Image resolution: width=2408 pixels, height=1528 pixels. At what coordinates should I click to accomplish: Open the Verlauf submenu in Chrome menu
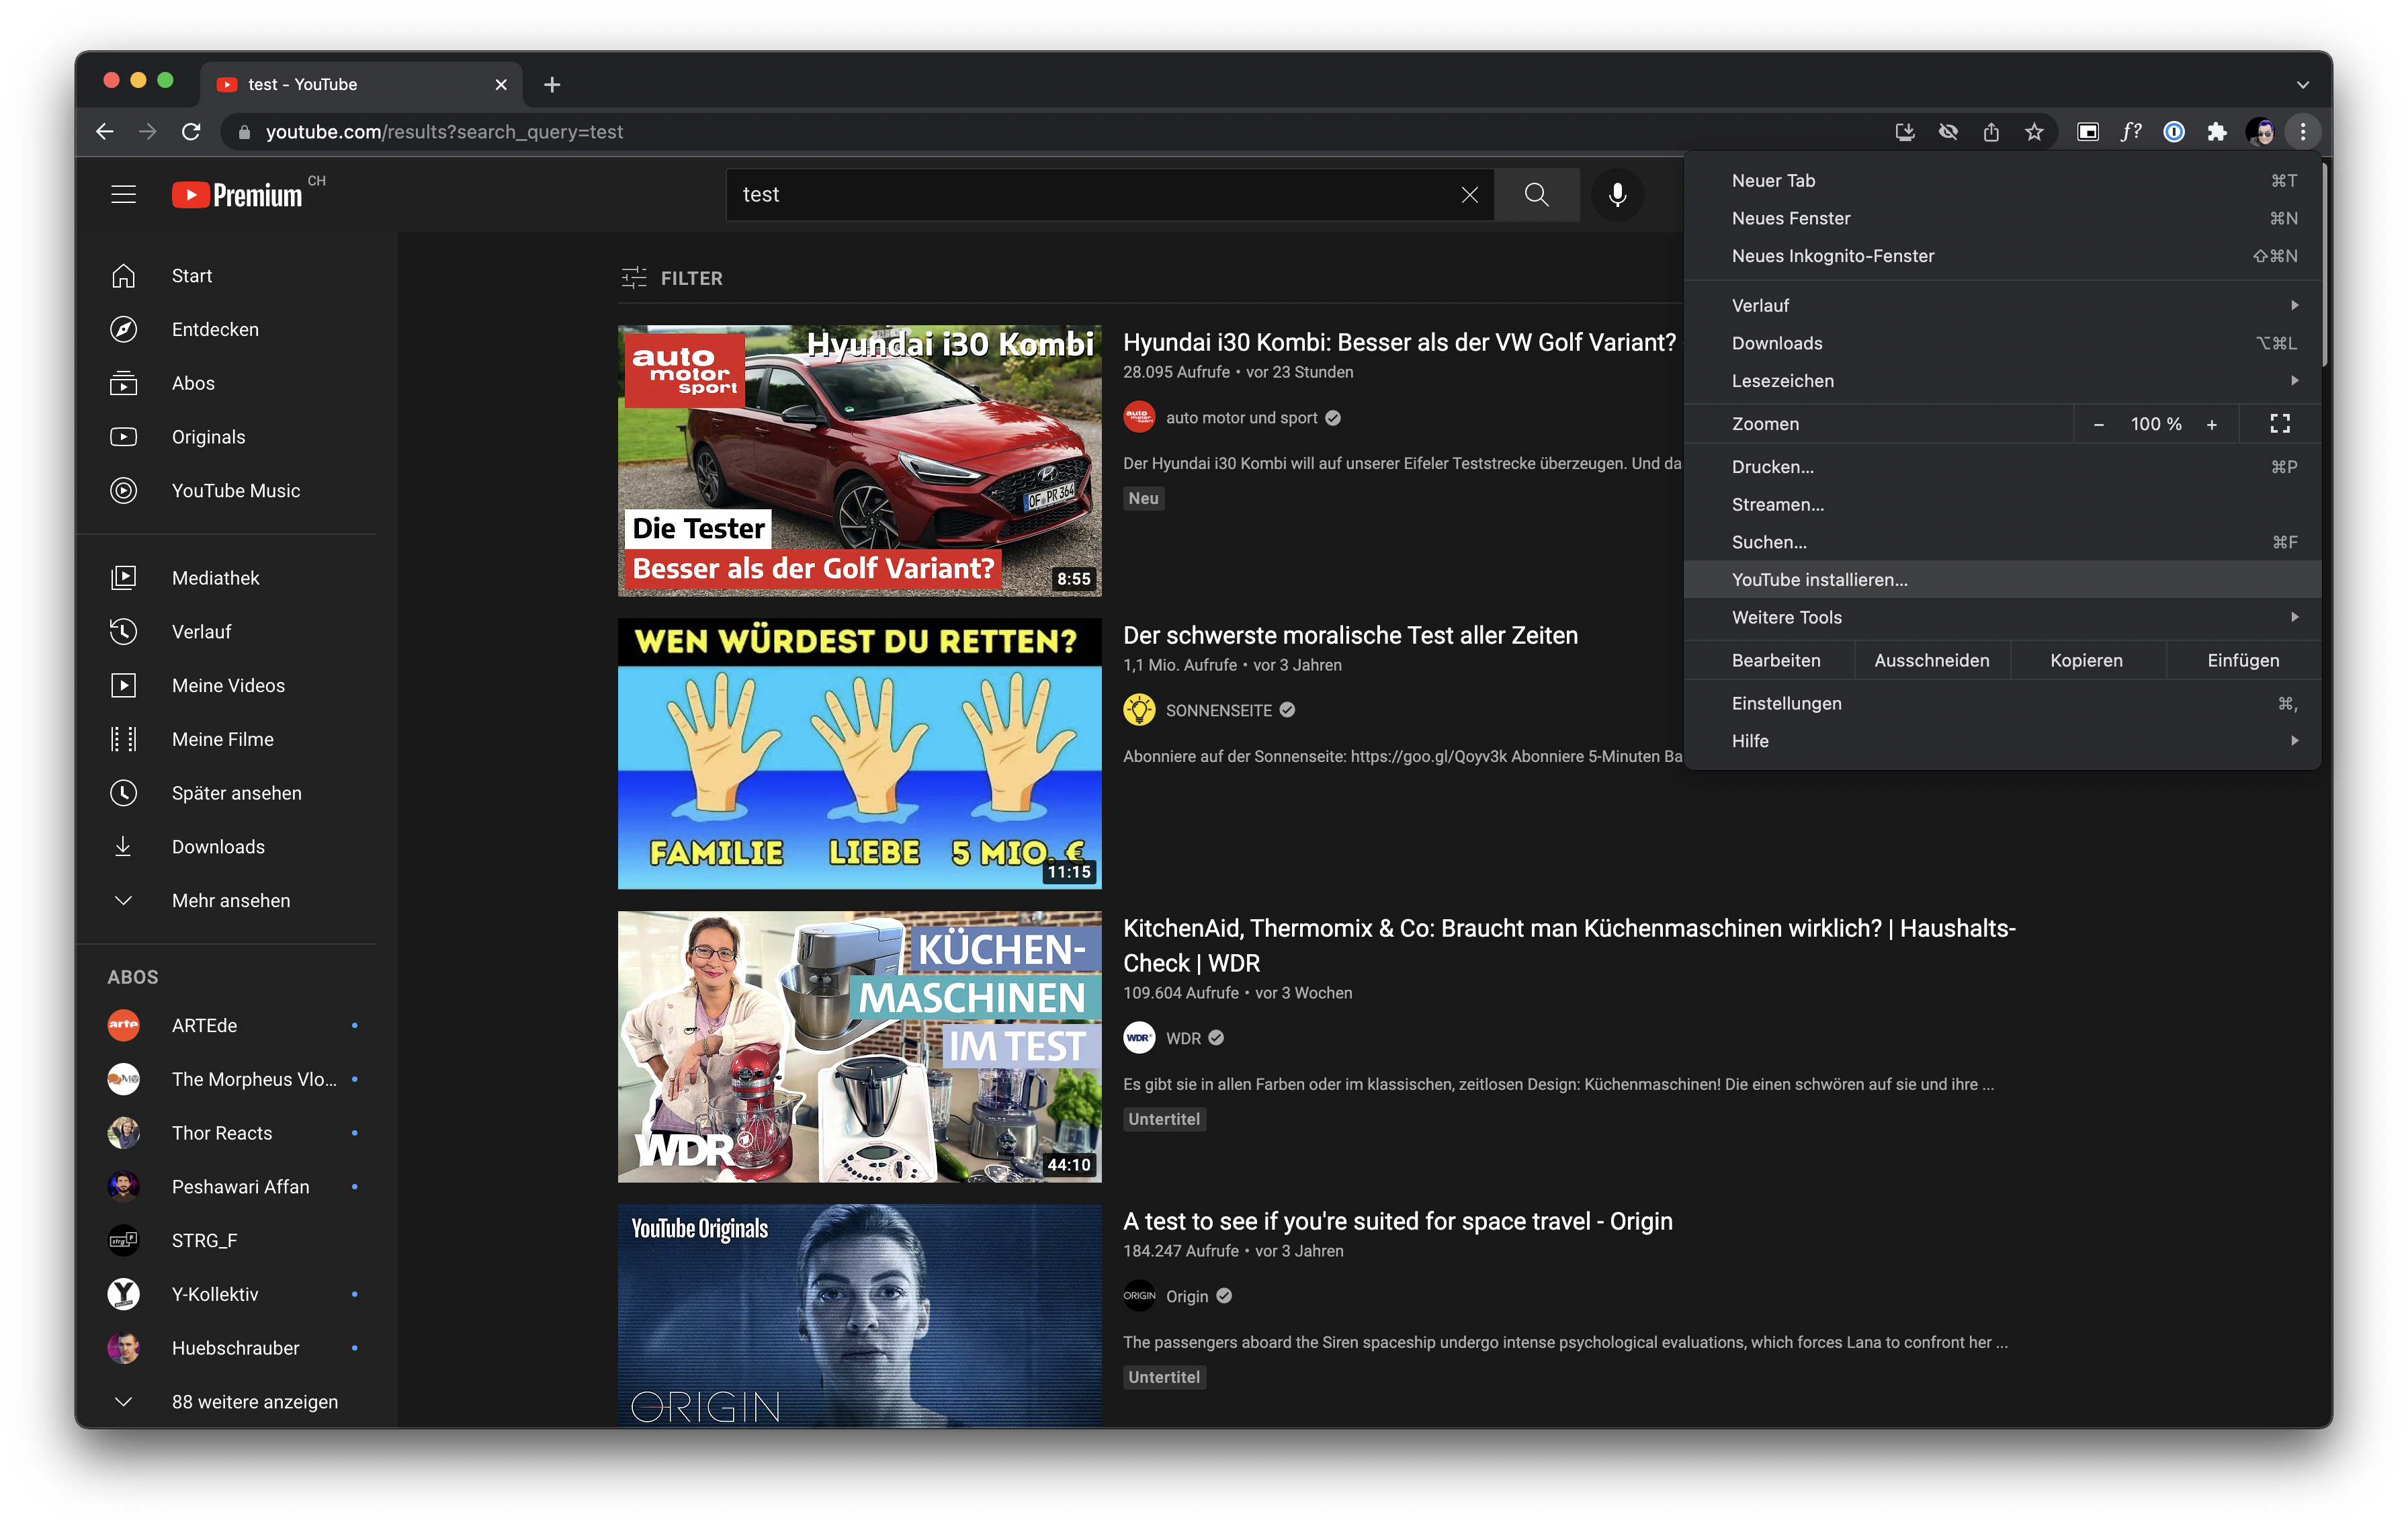(1760, 306)
